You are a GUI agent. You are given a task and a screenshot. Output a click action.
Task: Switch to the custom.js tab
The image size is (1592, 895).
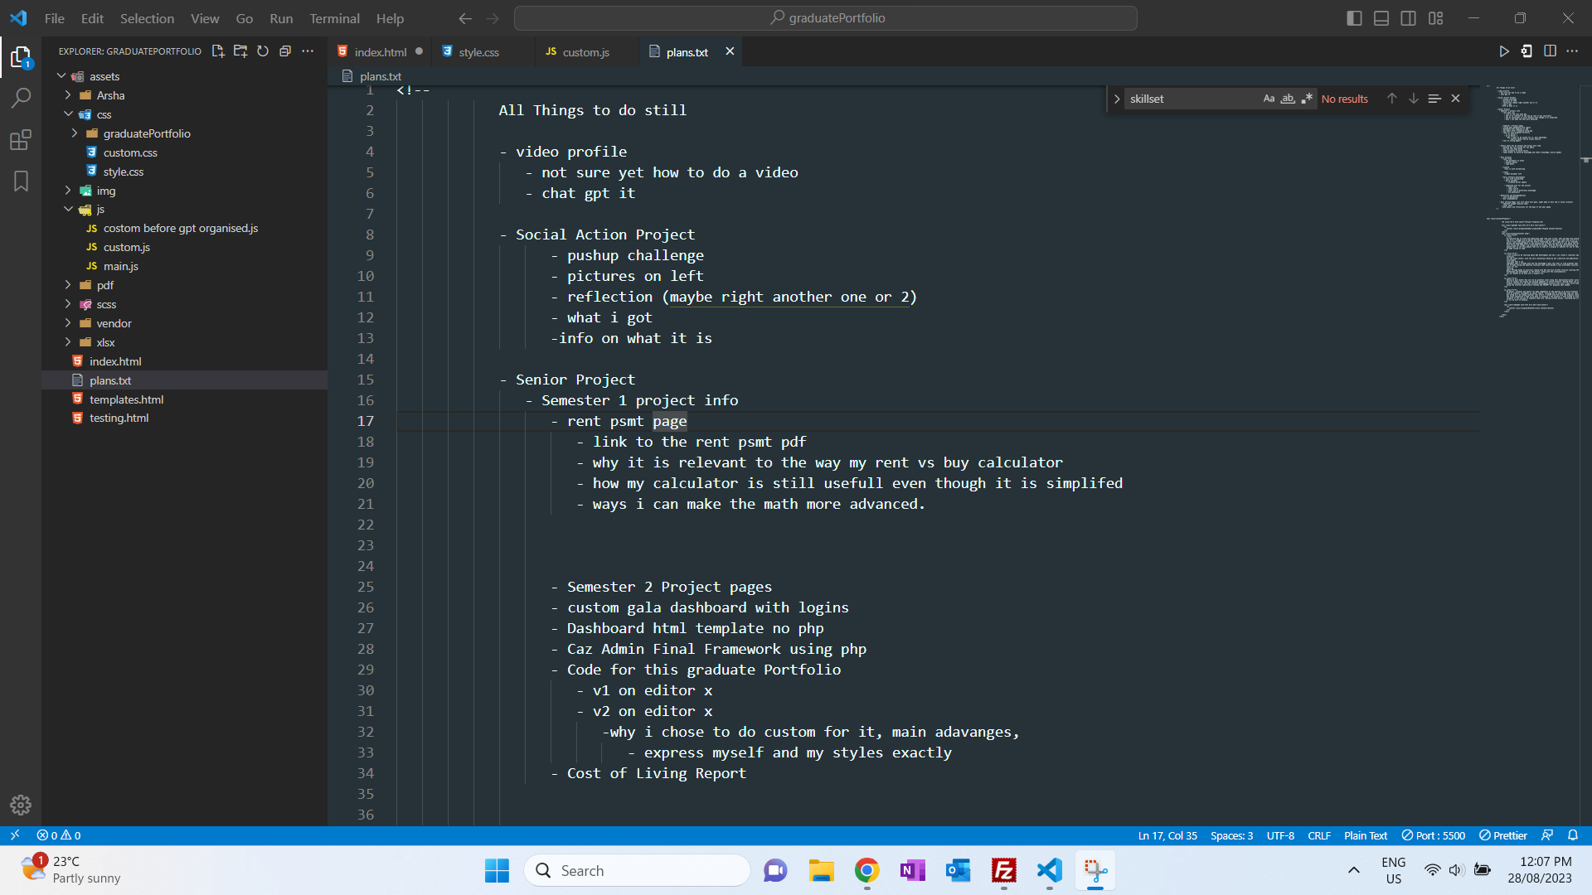click(585, 51)
